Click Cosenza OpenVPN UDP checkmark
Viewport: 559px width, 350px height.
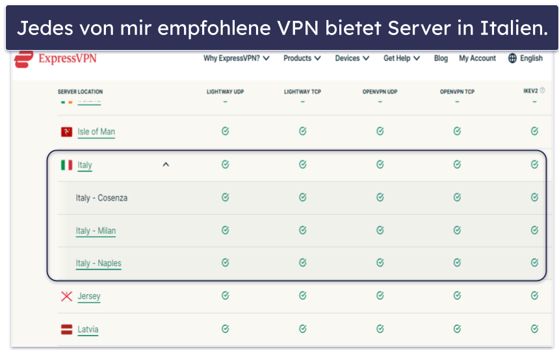point(380,197)
